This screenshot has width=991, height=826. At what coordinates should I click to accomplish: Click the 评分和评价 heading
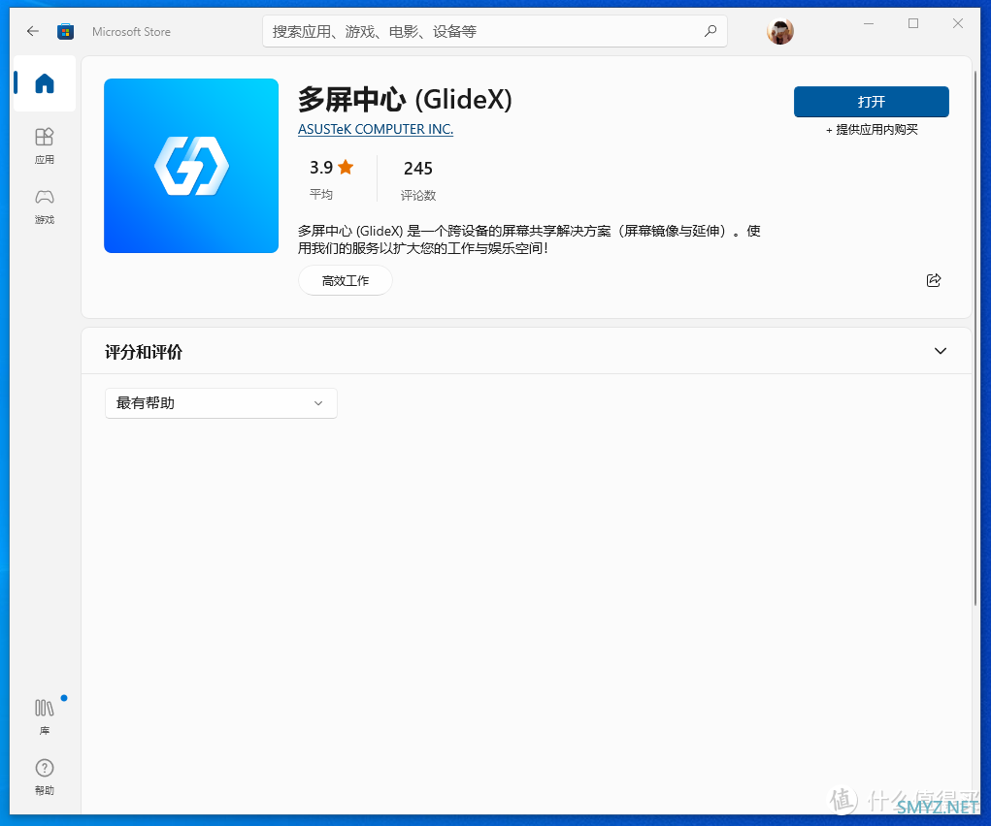(x=144, y=352)
